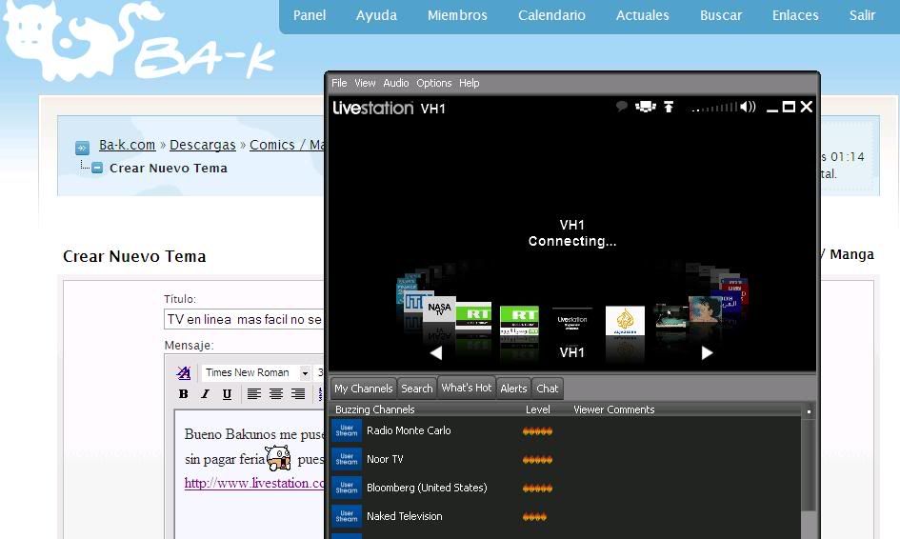Screen dimensions: 900x539
Task: Click the chat bubble icon in Livestation header
Action: 621,107
